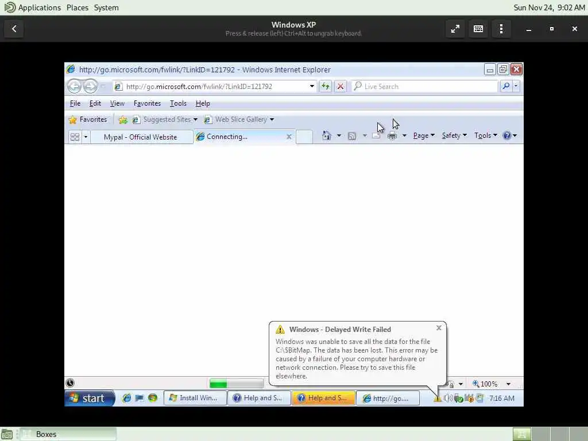This screenshot has width=588, height=441.
Task: Click the Read Mail icon
Action: (x=376, y=136)
